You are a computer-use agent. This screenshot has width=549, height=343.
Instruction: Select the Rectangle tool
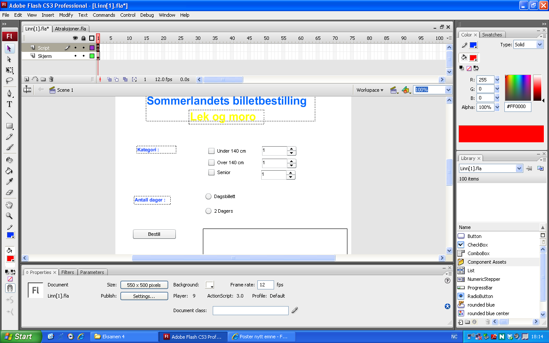[x=9, y=126]
